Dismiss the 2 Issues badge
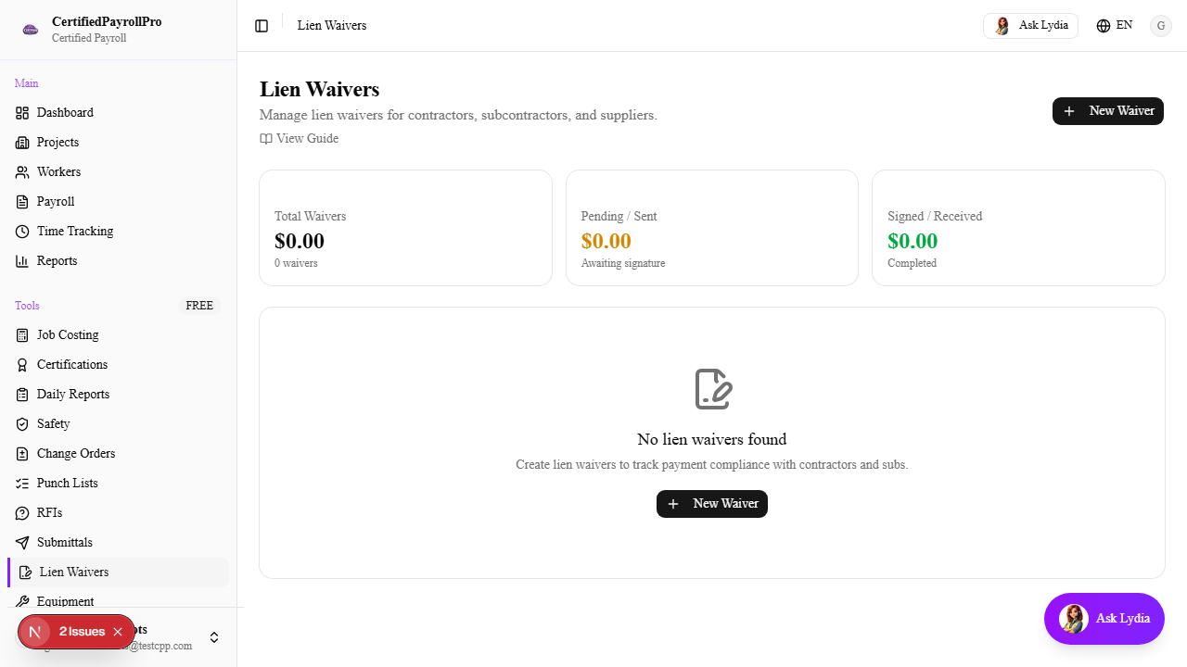1187x667 pixels. coord(118,632)
